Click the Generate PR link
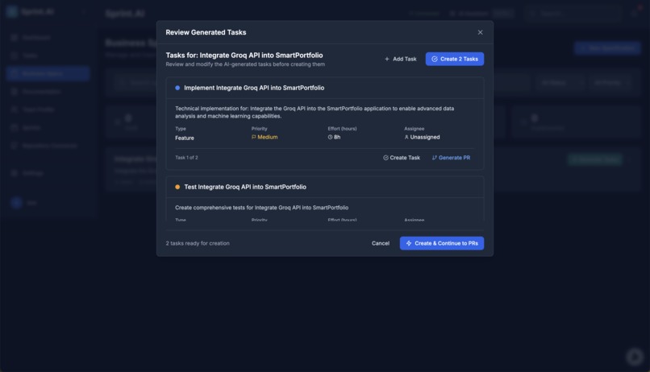The height and width of the screenshot is (372, 650). 451,158
